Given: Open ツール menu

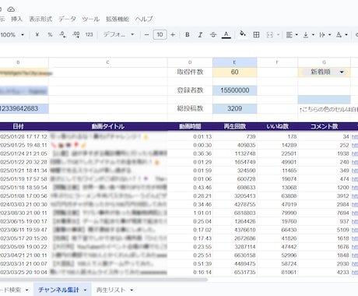Looking at the screenshot, I should click(91, 19).
